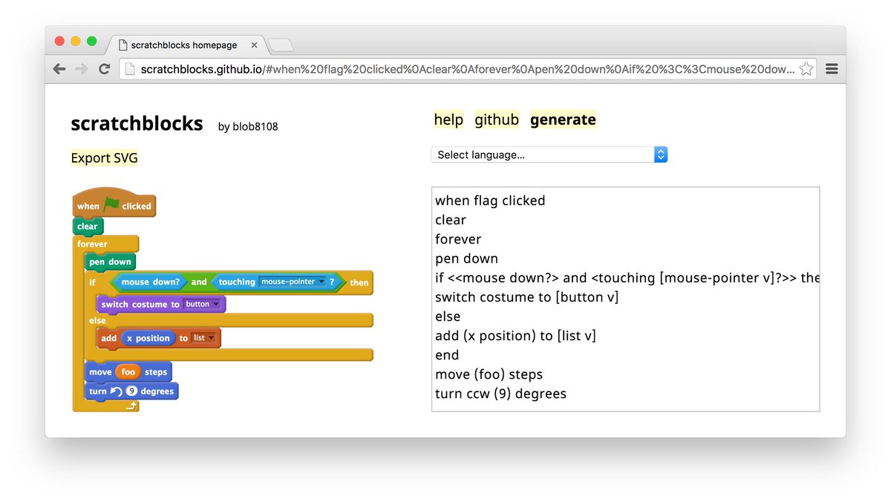This screenshot has height=502, width=891.
Task: Click the 'forever' block label
Action: click(x=92, y=244)
